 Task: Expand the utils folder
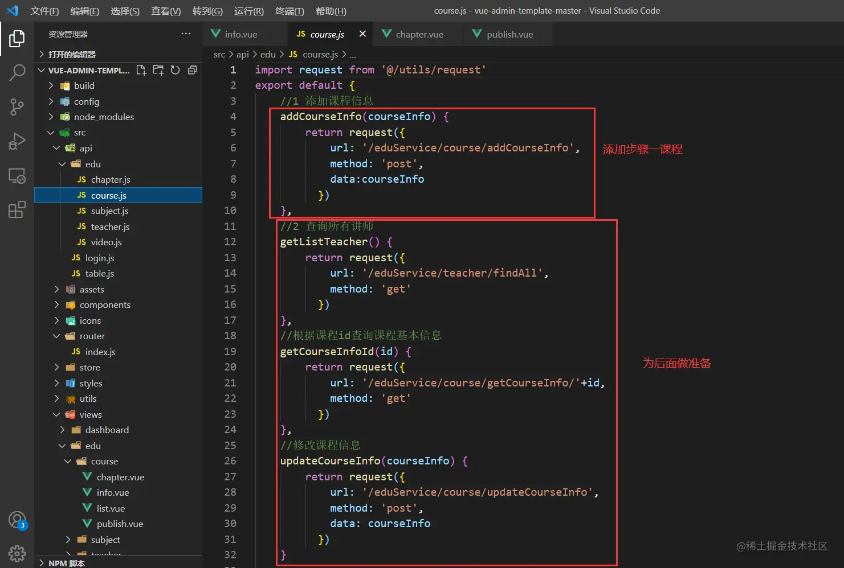[x=118, y=398]
